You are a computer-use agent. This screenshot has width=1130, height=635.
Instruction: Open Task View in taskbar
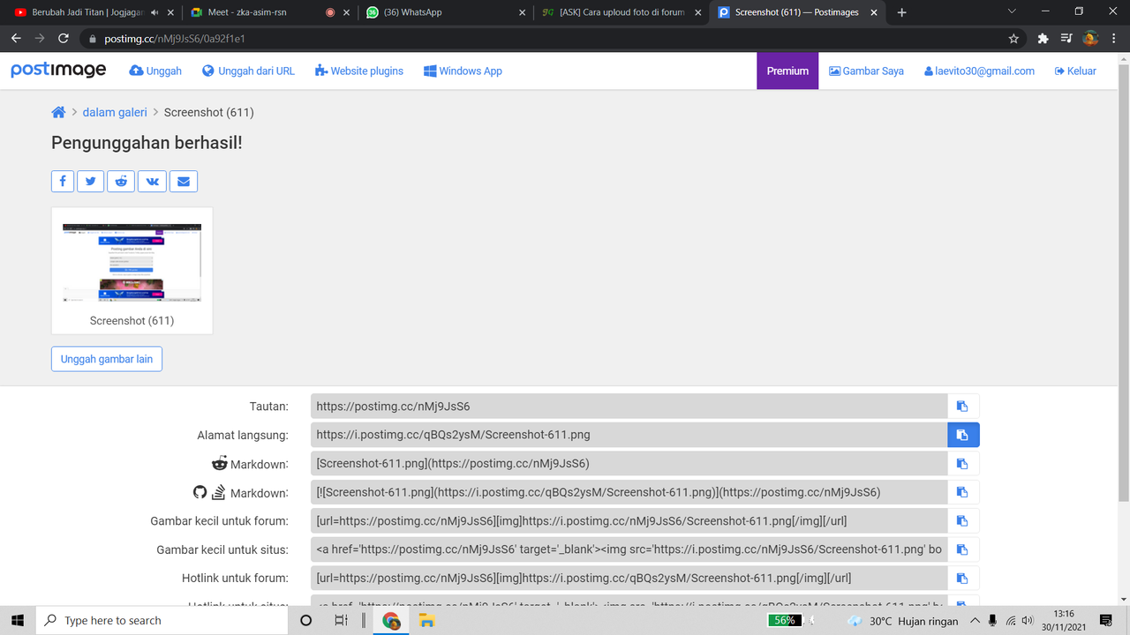click(x=342, y=620)
